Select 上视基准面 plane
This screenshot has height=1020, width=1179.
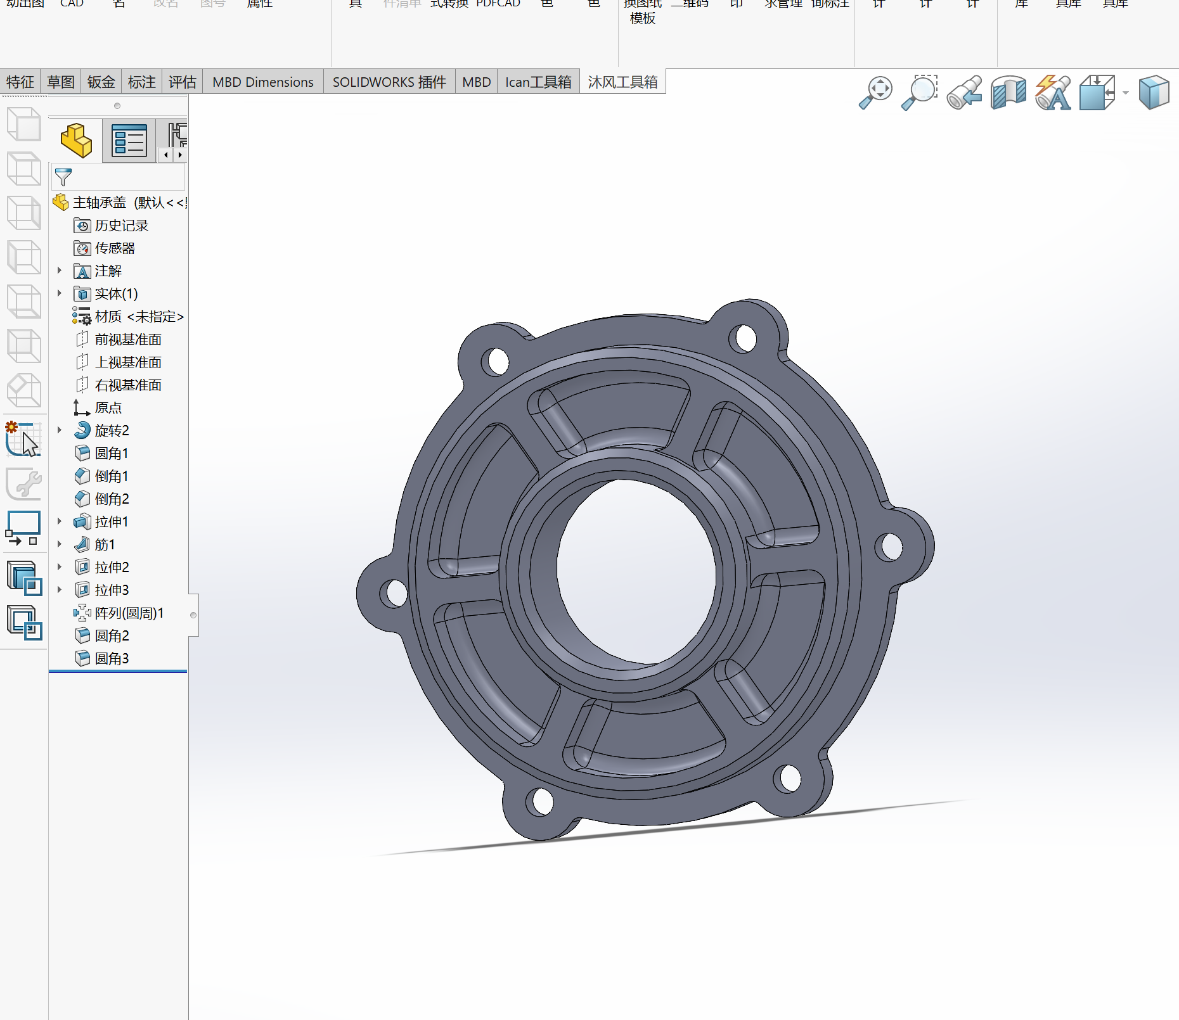[x=118, y=362]
